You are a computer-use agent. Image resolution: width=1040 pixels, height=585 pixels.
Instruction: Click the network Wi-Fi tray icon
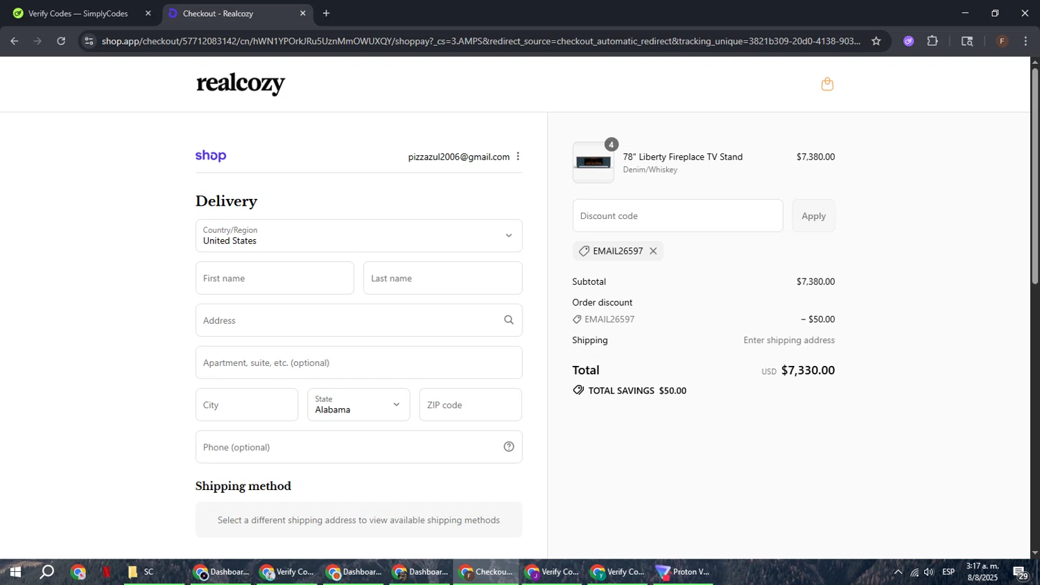(915, 573)
